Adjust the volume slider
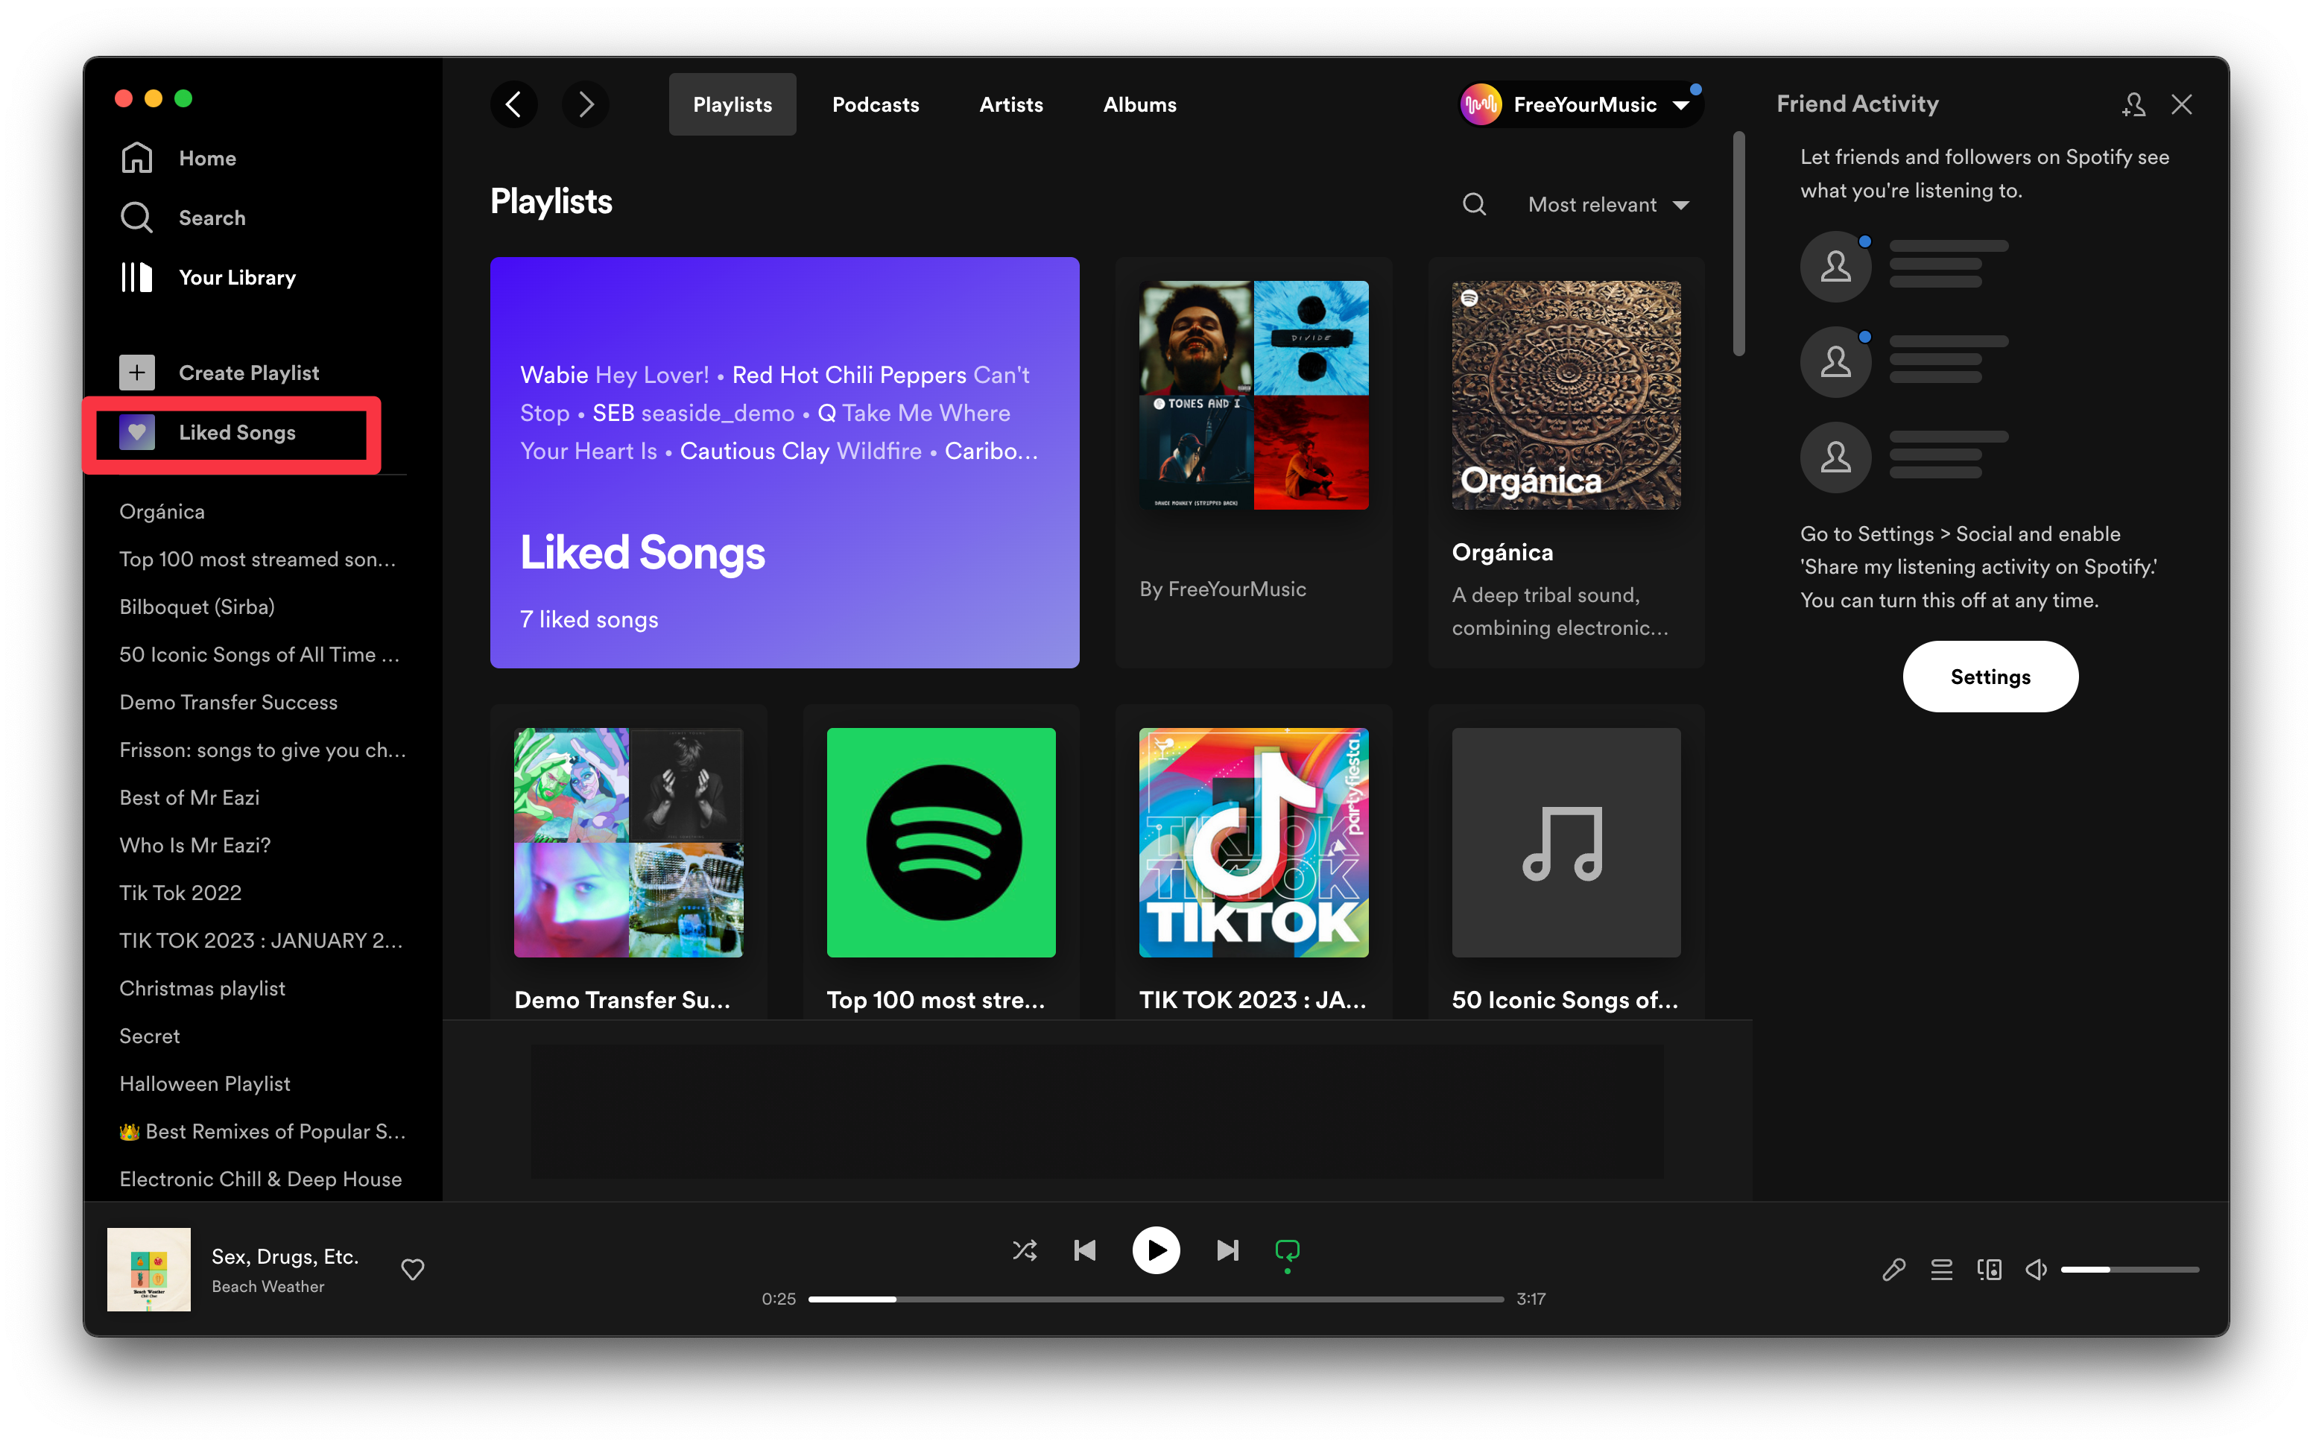This screenshot has width=2313, height=1447. tap(2129, 1270)
